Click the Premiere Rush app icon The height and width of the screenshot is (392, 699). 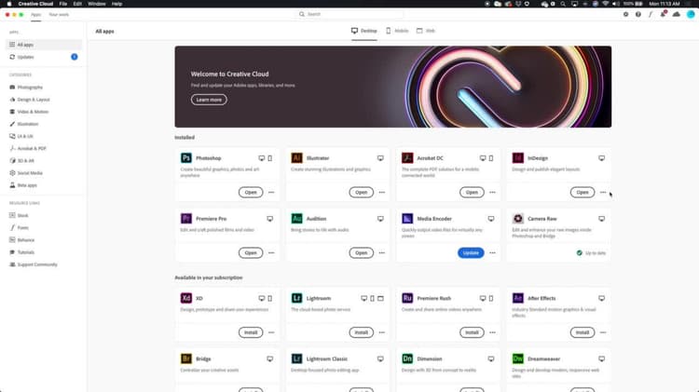pyautogui.click(x=407, y=298)
